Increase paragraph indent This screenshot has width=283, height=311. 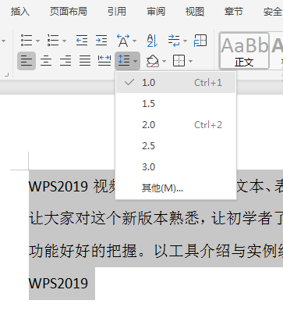101,41
